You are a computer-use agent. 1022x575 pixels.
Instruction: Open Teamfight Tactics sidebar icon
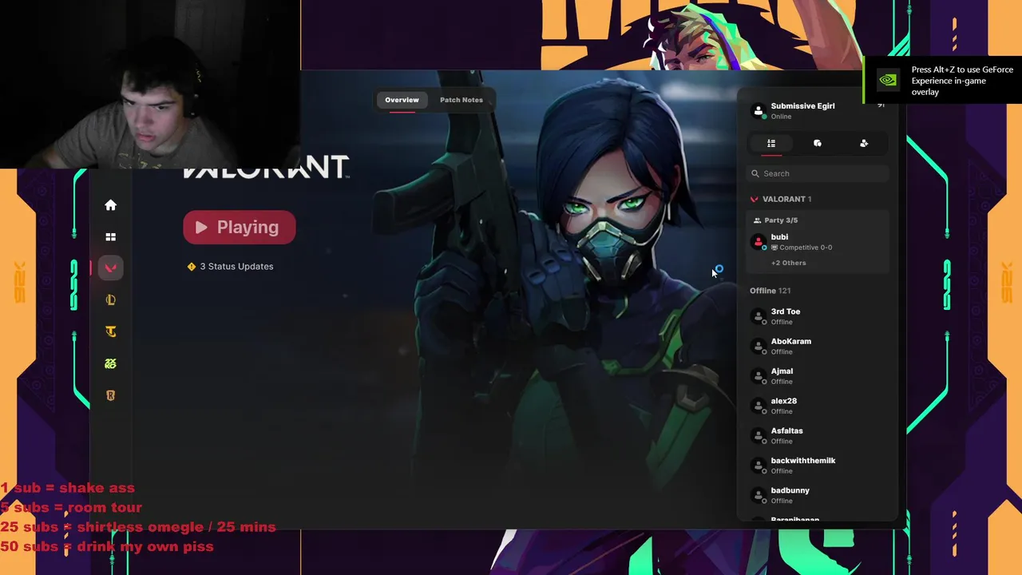pyautogui.click(x=111, y=331)
